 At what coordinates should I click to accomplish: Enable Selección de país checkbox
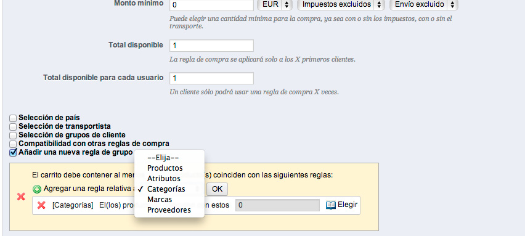point(13,118)
